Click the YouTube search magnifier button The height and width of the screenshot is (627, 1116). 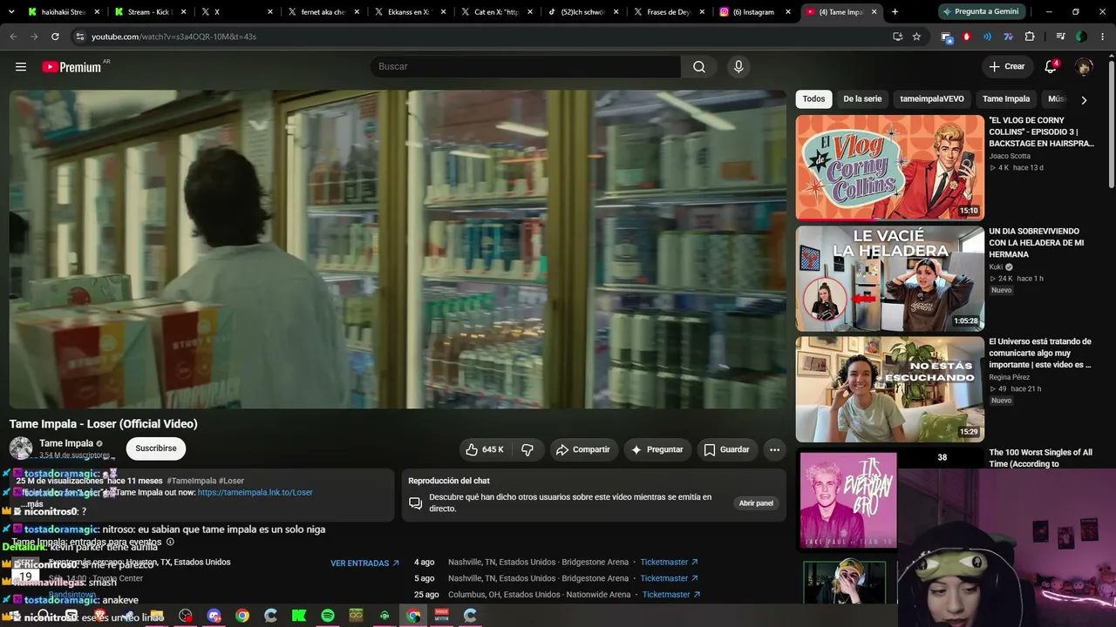tap(699, 67)
